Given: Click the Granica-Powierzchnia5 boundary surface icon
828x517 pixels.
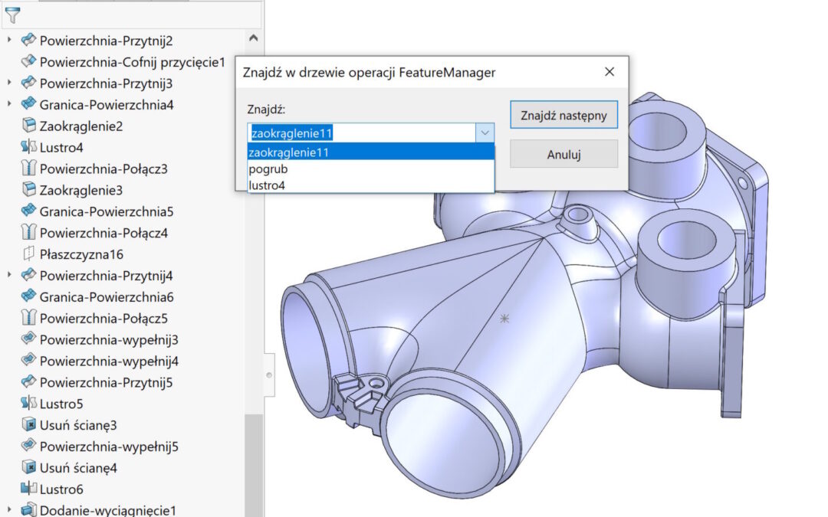Looking at the screenshot, I should point(28,211).
